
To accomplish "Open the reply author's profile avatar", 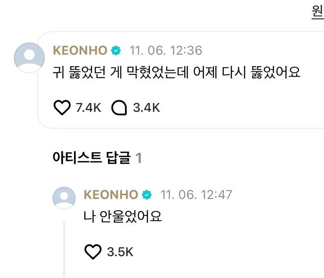I will pyautogui.click(x=64, y=198).
